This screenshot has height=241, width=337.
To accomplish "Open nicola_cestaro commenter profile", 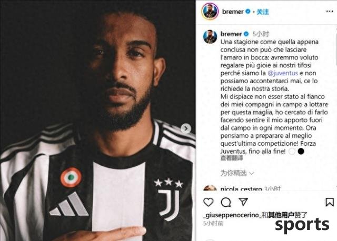I will coord(241,189).
